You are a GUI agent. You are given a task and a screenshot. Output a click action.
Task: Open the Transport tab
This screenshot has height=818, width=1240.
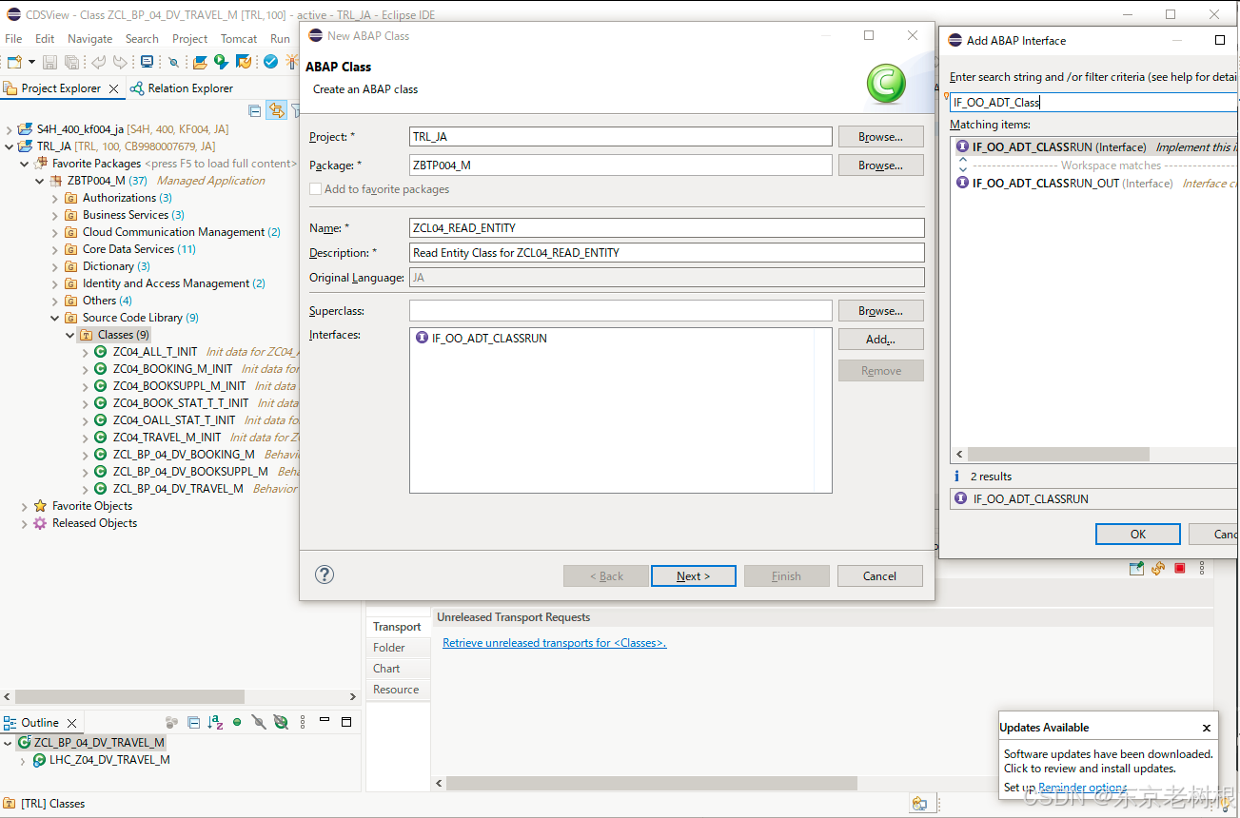point(397,627)
